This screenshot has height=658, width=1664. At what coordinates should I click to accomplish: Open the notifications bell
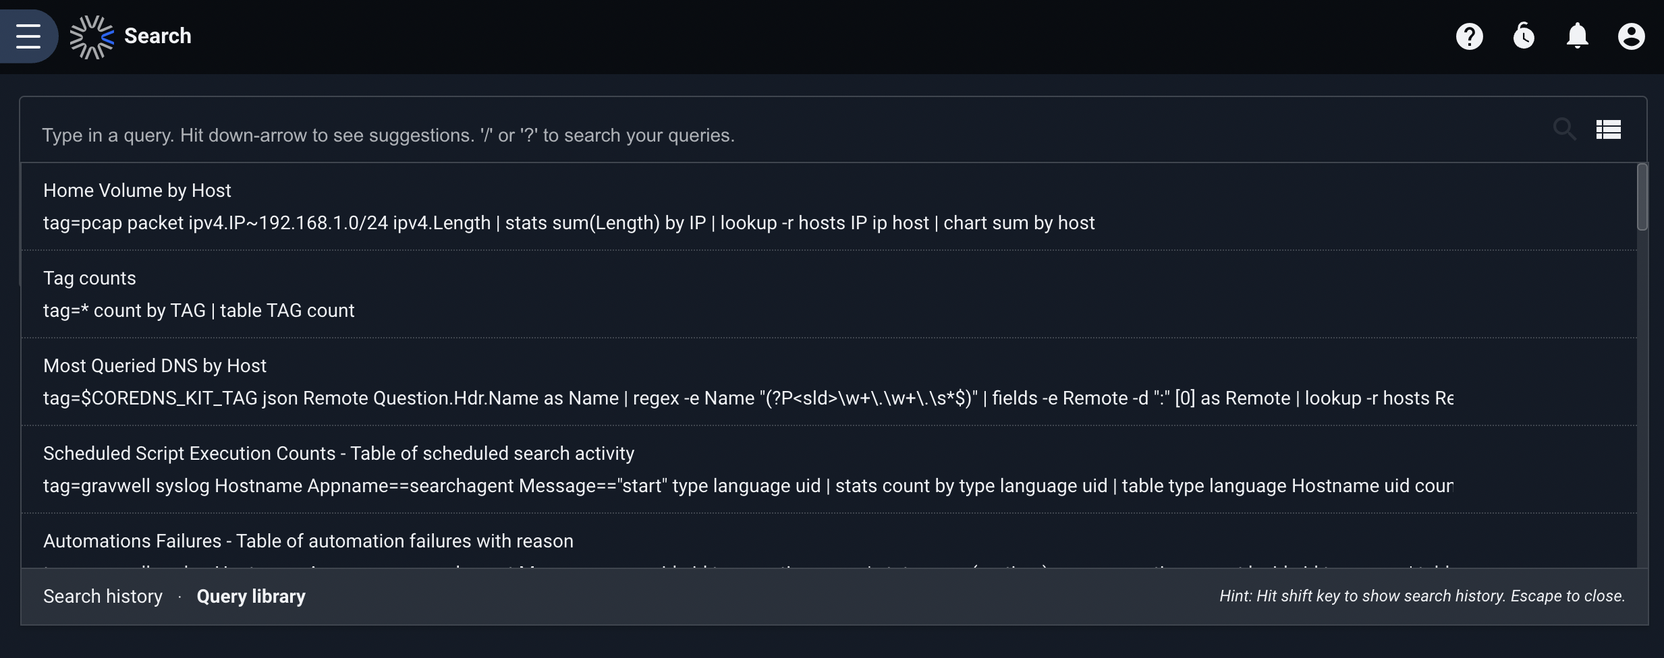point(1578,36)
